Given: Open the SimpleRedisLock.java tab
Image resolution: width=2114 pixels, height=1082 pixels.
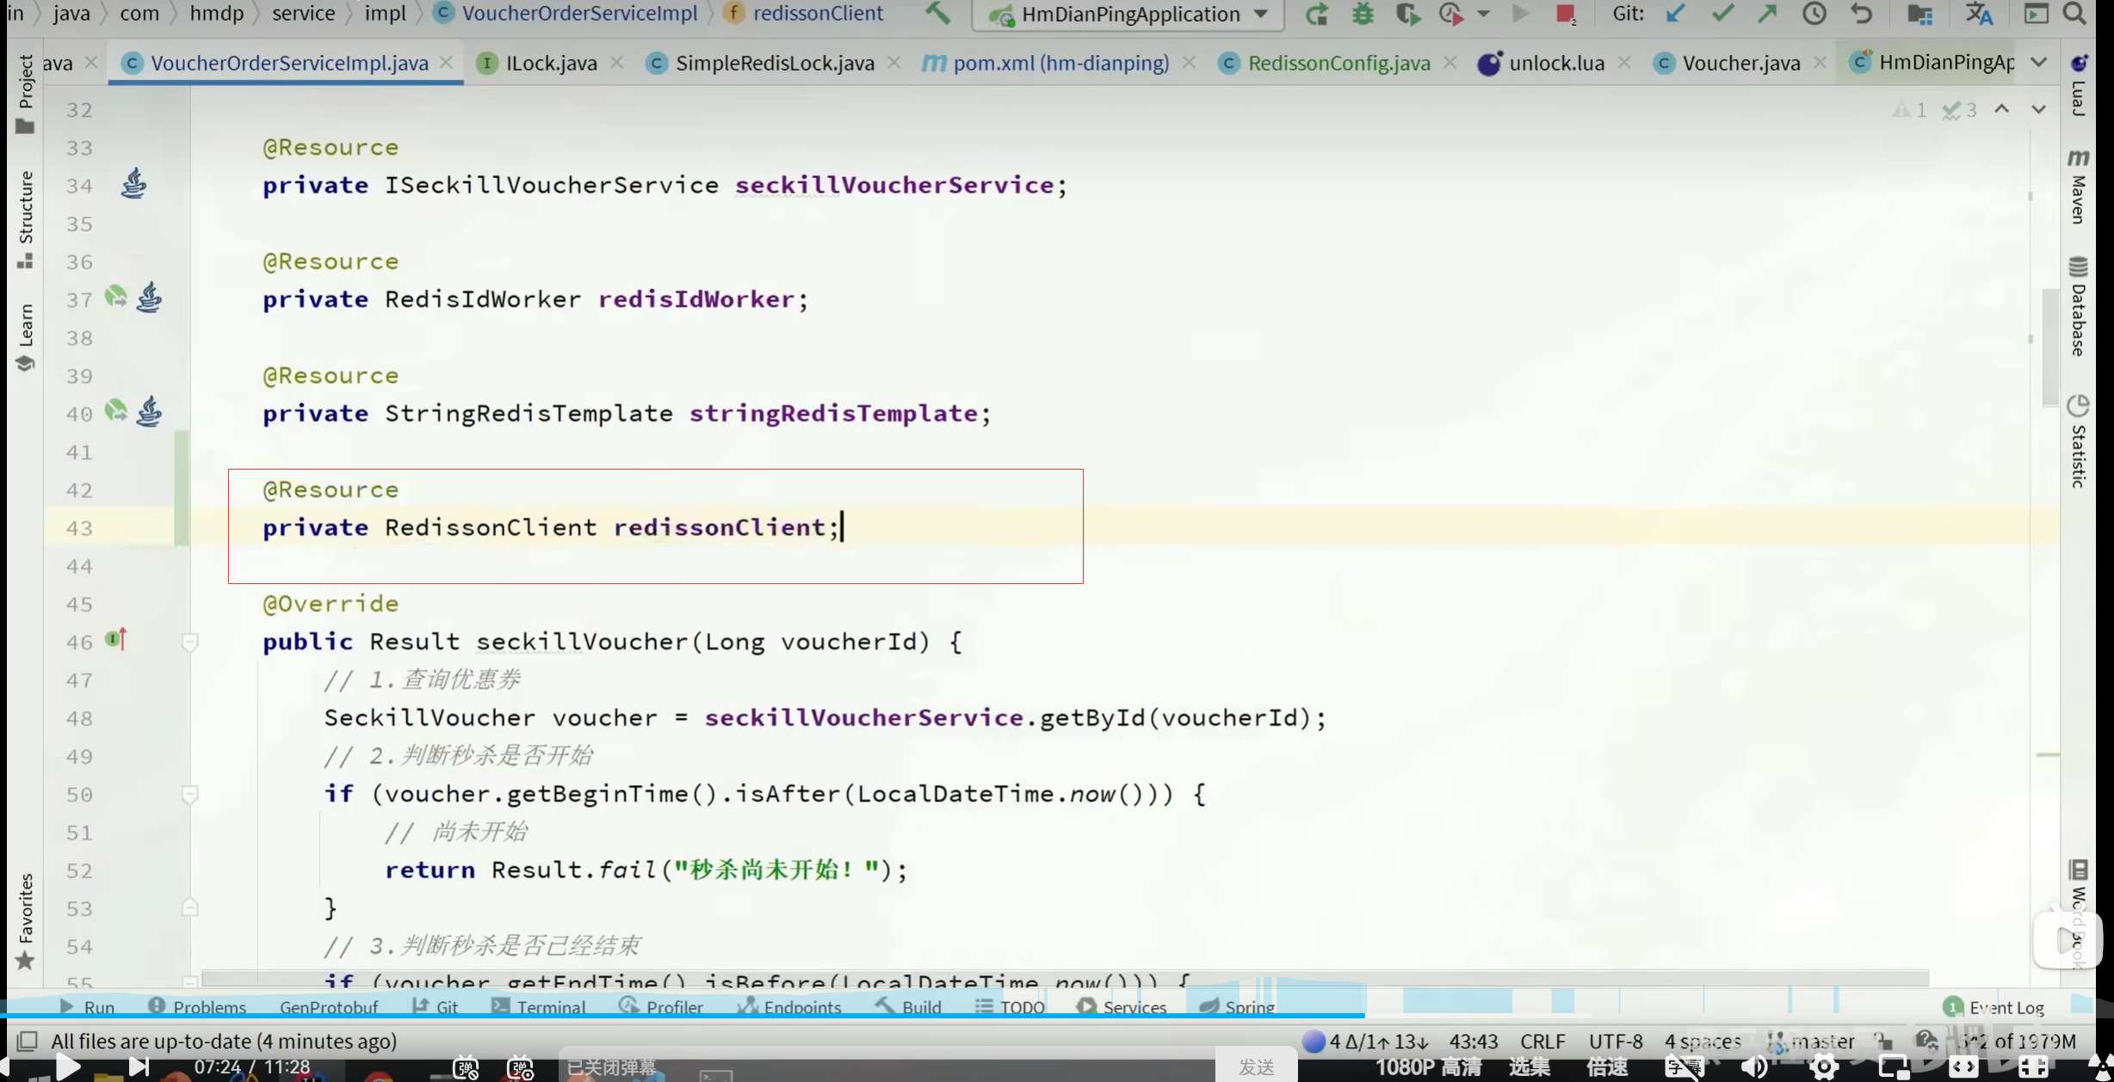Looking at the screenshot, I should pyautogui.click(x=774, y=63).
